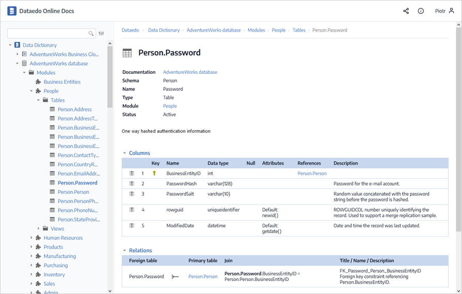This screenshot has height=294, width=462.
Task: Expand the Sales module node
Action: point(31,284)
